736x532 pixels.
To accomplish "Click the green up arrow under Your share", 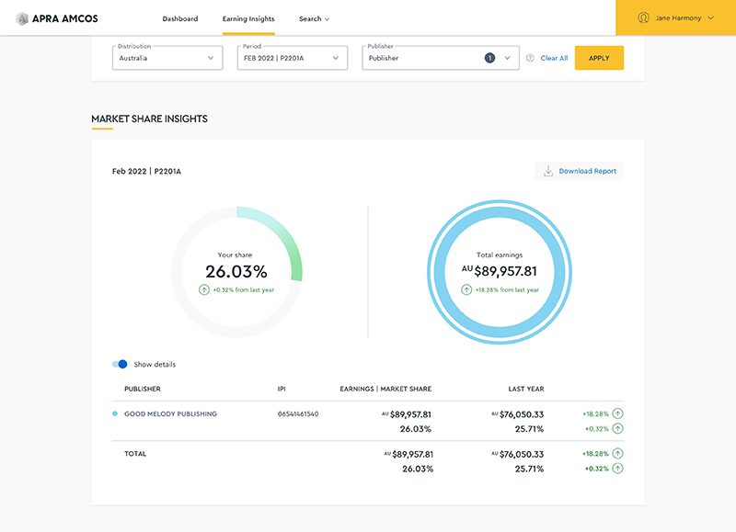I will (x=205, y=289).
